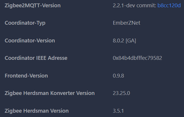The image size is (184, 117).
Task: Select the EmberZNet coordinator type value
Action: 126,23
